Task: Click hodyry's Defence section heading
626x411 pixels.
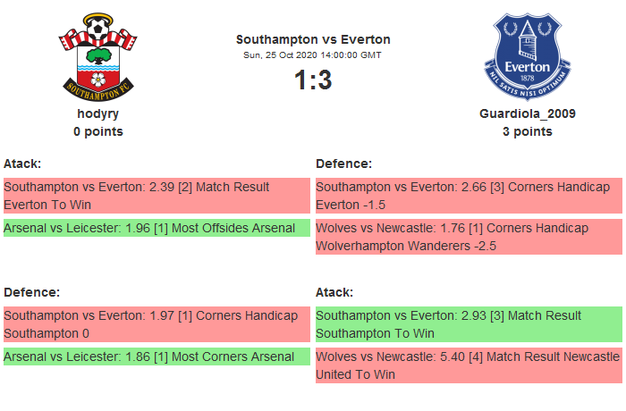Action: coord(31,292)
